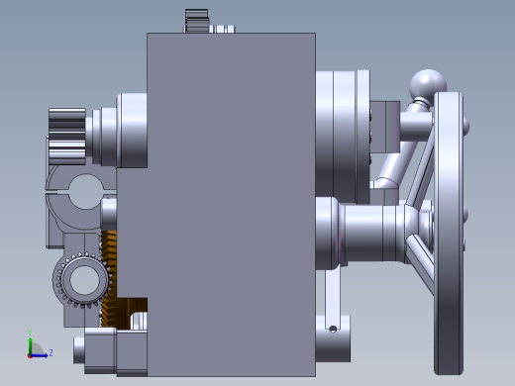Select the split clamp circular bore

click(x=85, y=191)
